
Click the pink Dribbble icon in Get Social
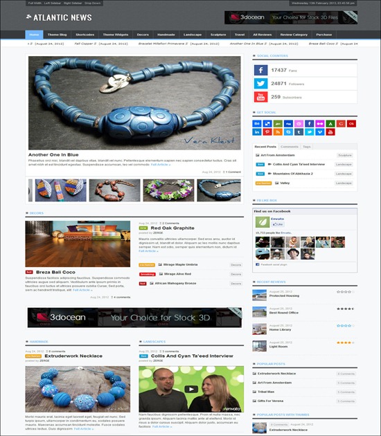tap(299, 123)
